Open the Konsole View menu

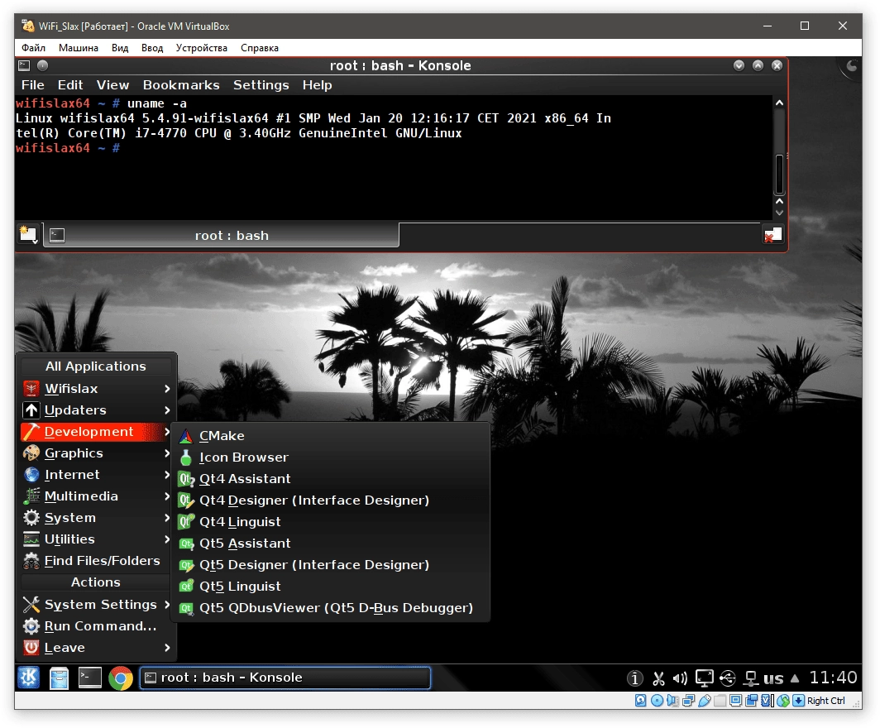pyautogui.click(x=112, y=84)
